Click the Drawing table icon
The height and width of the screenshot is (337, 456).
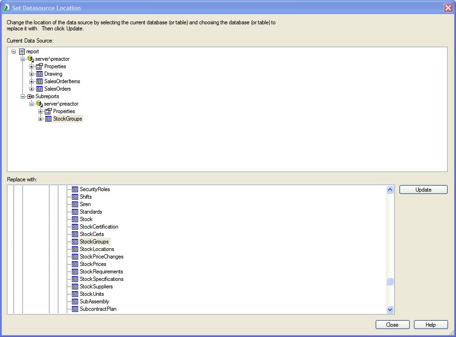click(40, 74)
